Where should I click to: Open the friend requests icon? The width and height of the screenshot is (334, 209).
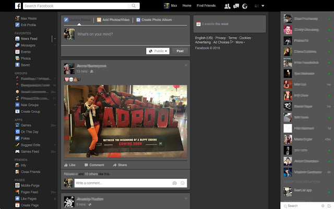click(228, 6)
